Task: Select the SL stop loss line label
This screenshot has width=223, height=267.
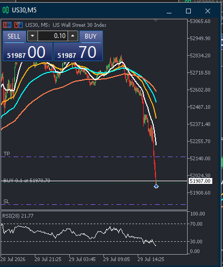Action: 6,202
